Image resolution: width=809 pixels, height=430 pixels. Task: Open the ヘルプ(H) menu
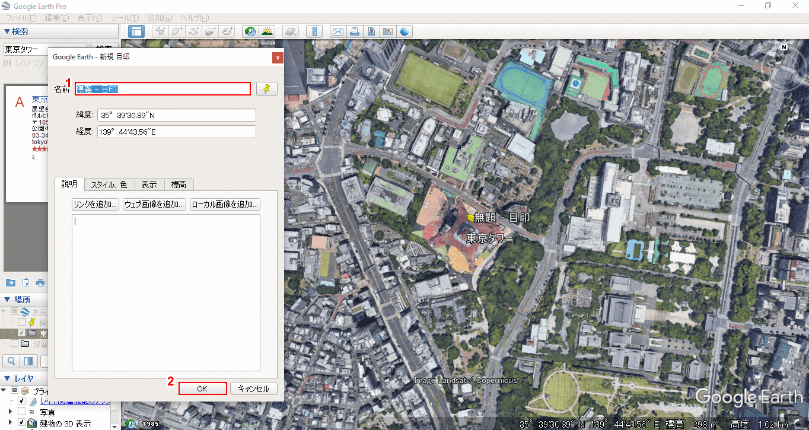(x=195, y=18)
